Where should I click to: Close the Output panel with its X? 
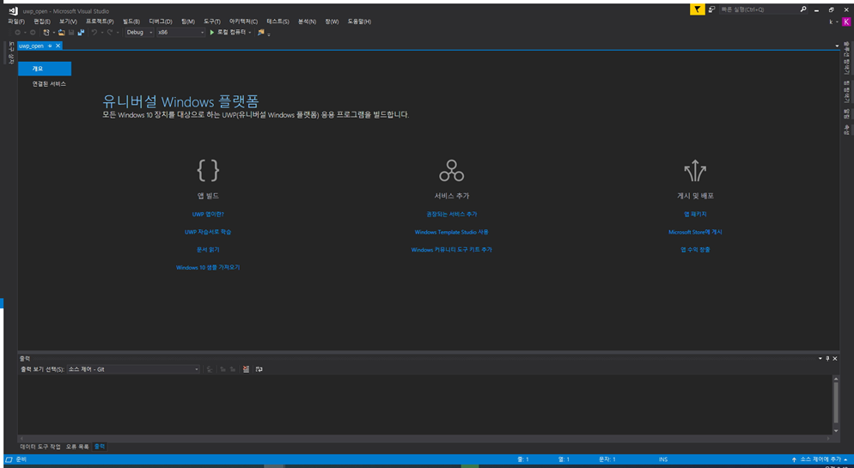835,359
